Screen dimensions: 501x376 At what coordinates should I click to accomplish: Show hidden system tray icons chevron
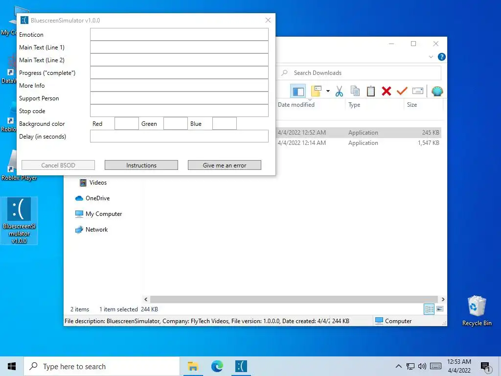[x=398, y=366]
